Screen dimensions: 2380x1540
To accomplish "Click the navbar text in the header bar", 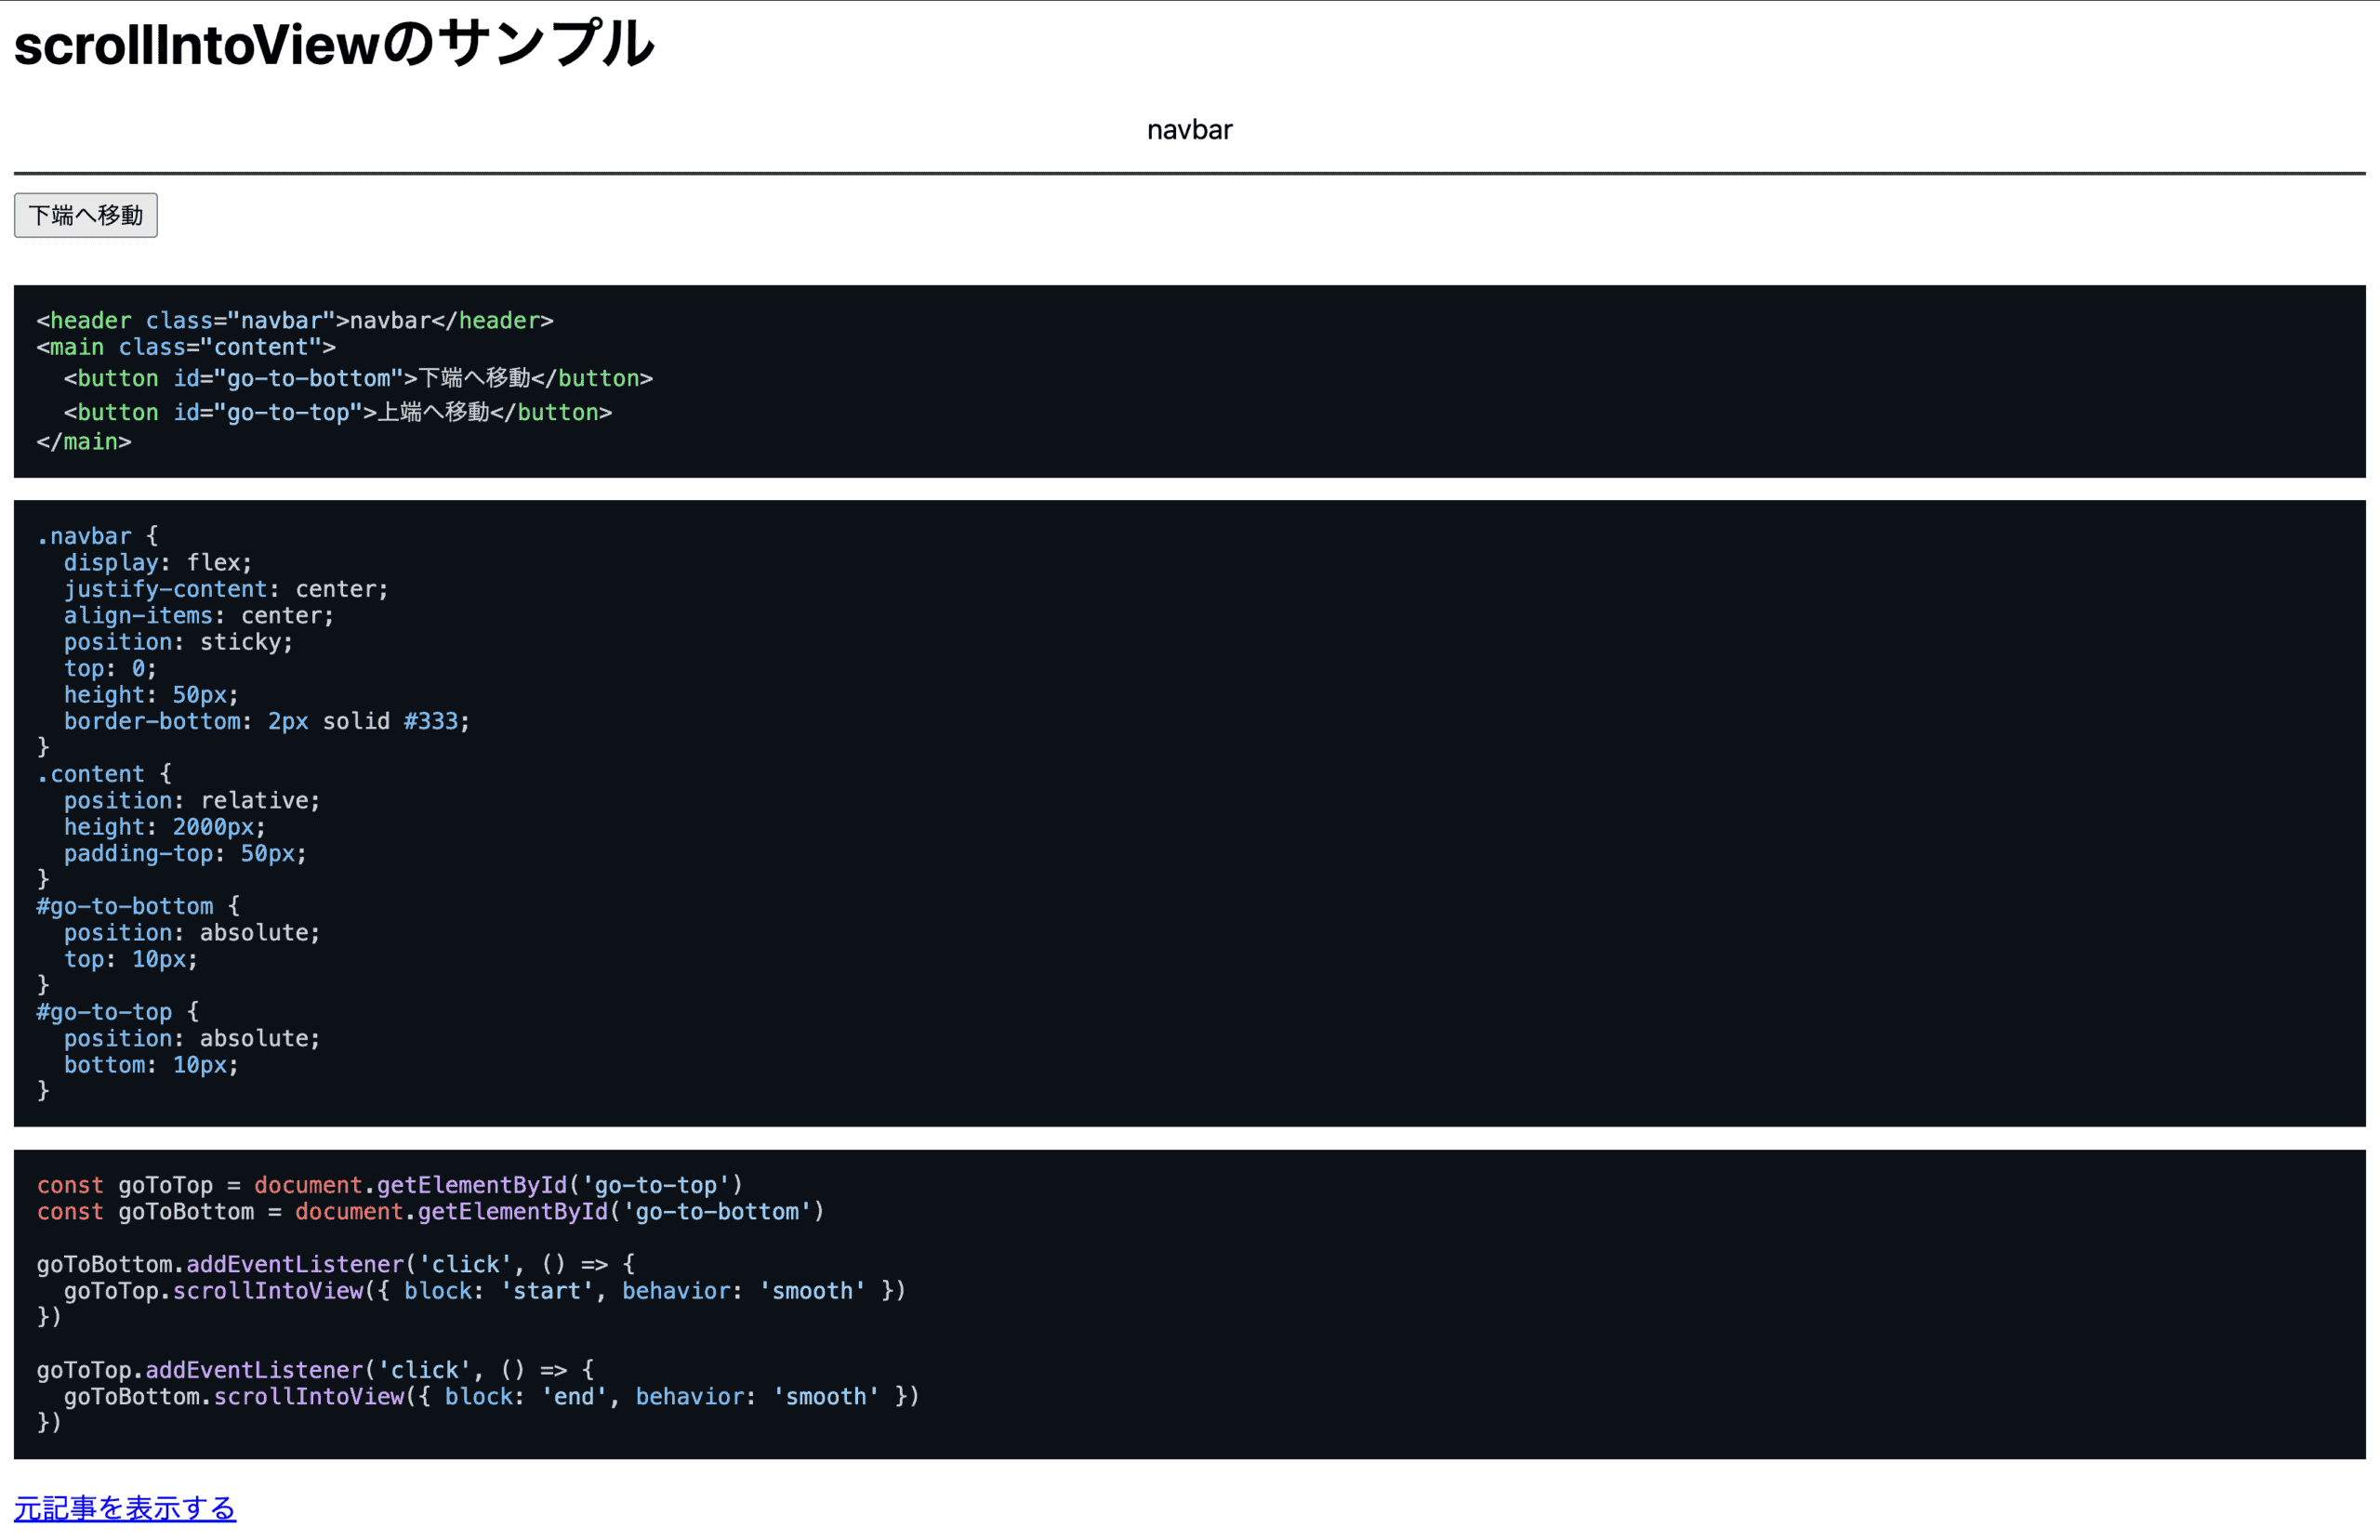I will [x=1189, y=129].
